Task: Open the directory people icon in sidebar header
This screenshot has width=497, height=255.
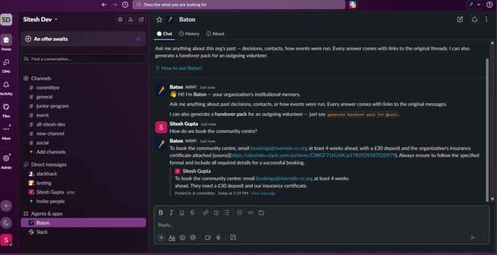Action: click(x=131, y=19)
